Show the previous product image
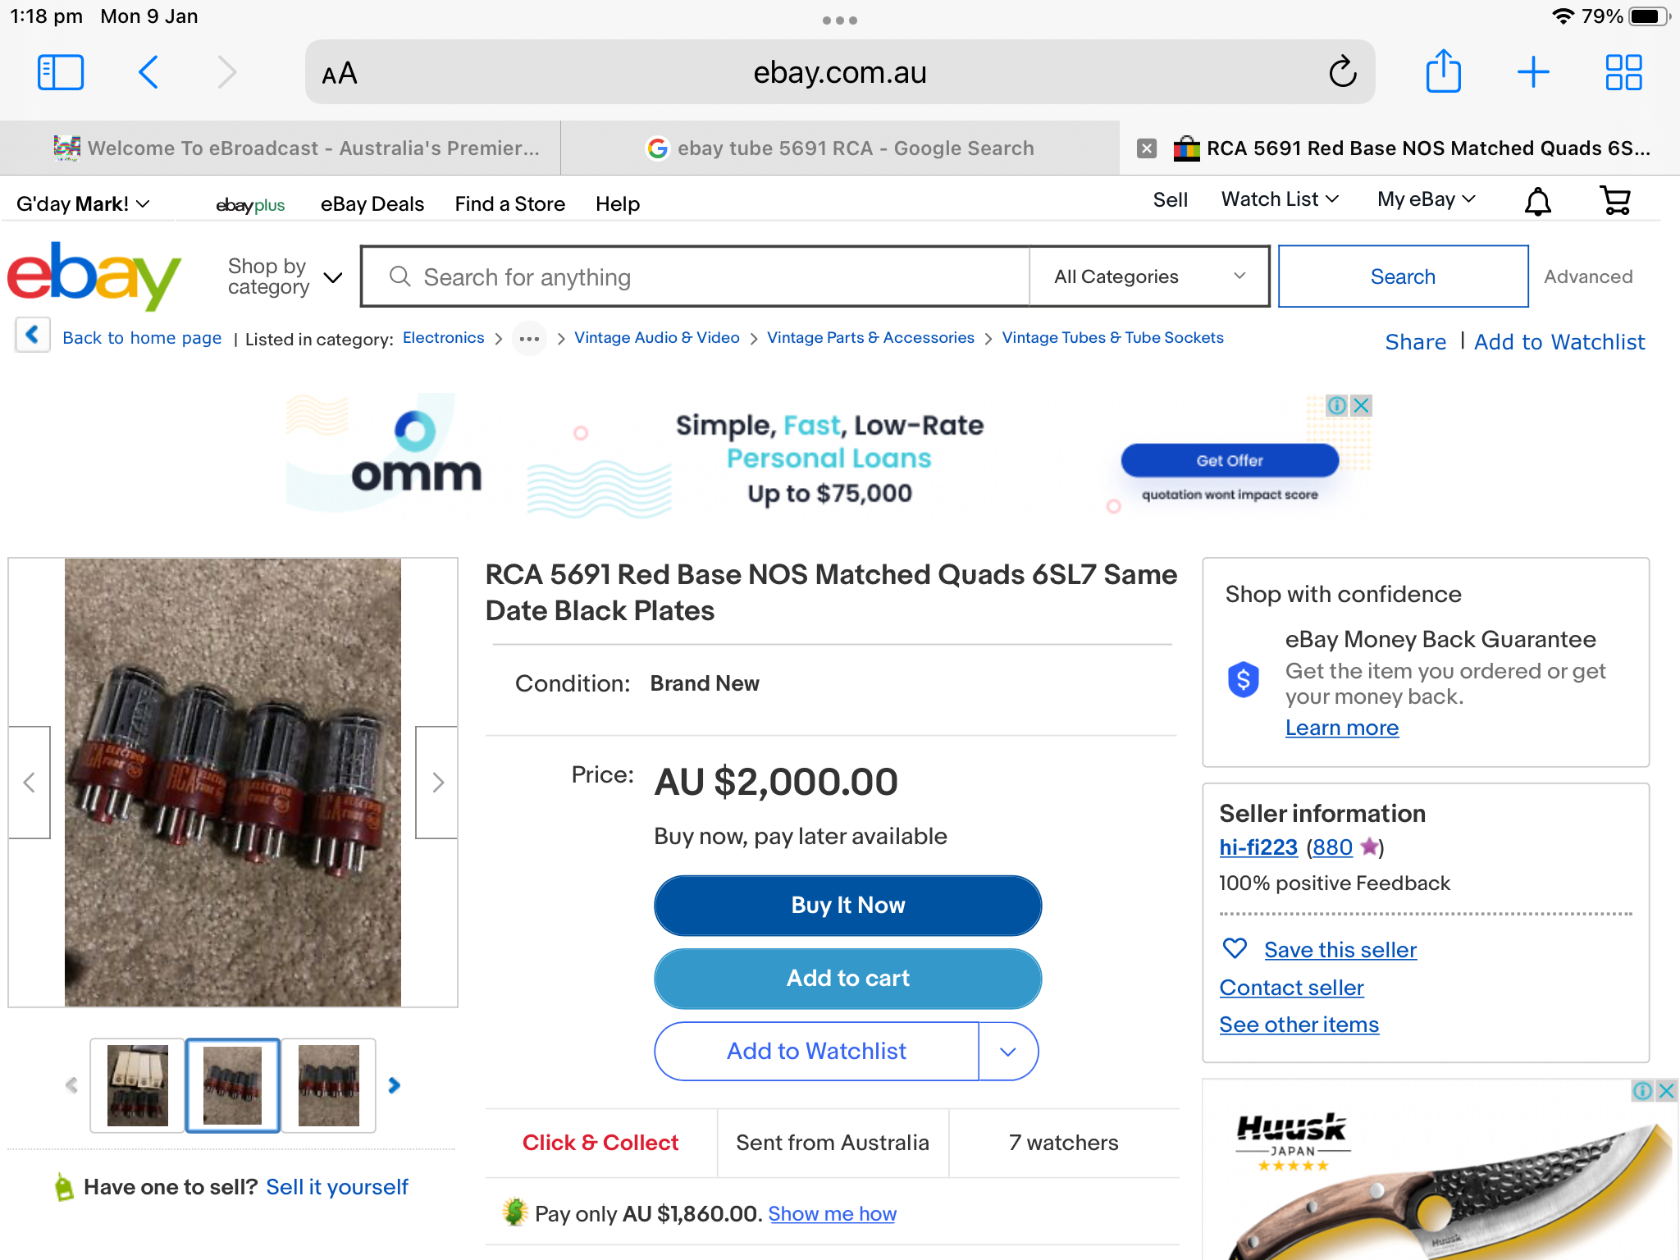1680x1260 pixels. (30, 783)
